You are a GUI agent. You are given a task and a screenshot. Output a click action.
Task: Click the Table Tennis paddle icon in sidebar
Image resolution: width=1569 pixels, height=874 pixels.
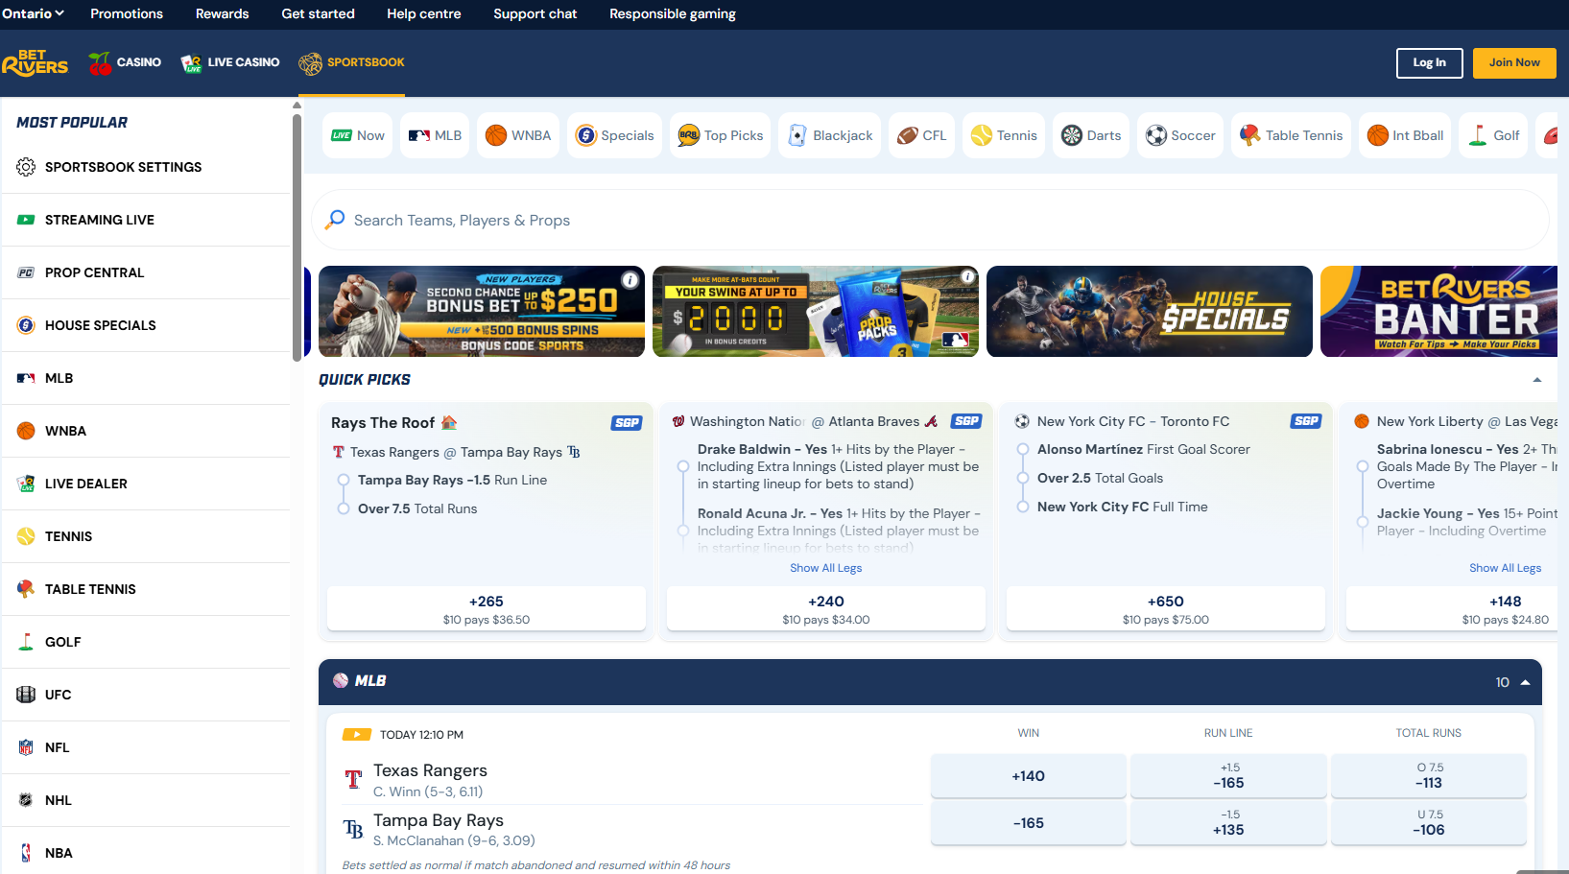pyautogui.click(x=26, y=589)
